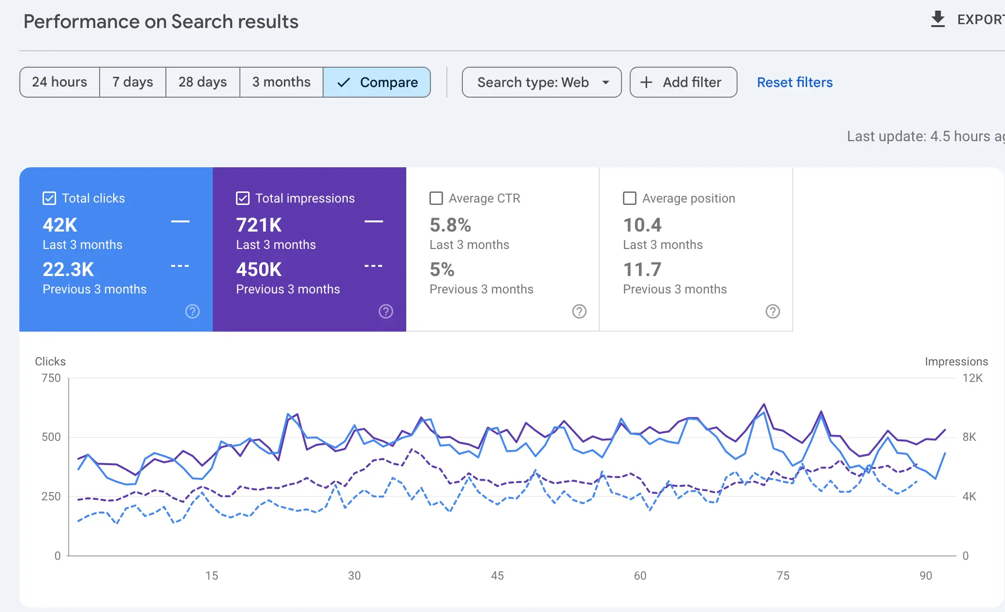The width and height of the screenshot is (1005, 612).
Task: Enable the Average position checkbox
Action: 630,198
